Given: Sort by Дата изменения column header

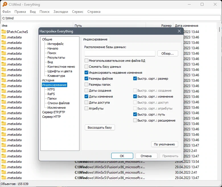Looking at the screenshot, I should [x=195, y=26].
